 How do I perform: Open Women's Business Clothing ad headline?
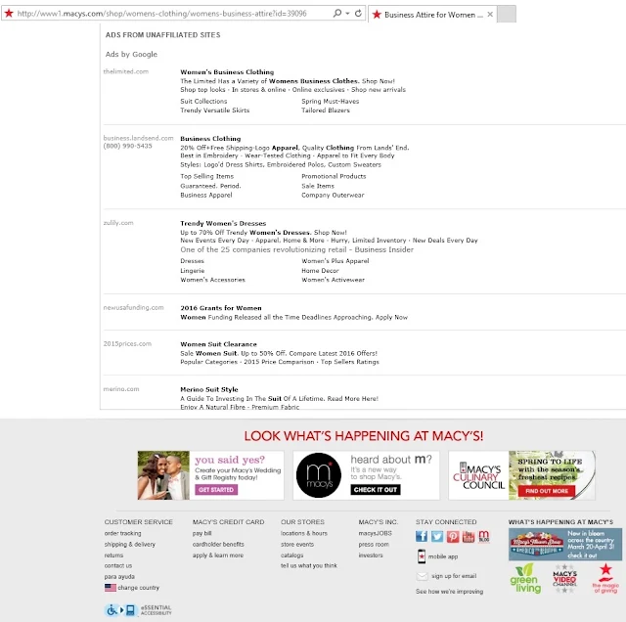tap(227, 72)
